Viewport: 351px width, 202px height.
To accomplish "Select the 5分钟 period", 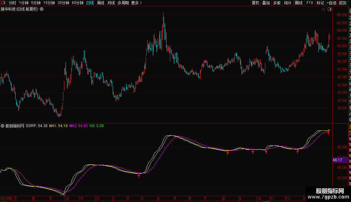I will tap(36, 3).
